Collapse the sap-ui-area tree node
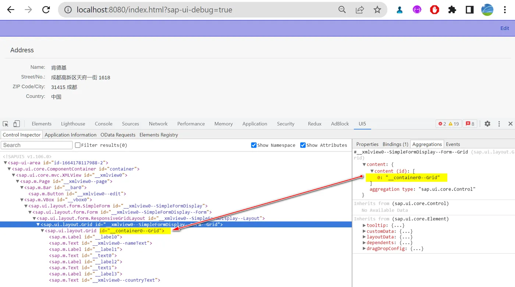 pos(6,163)
